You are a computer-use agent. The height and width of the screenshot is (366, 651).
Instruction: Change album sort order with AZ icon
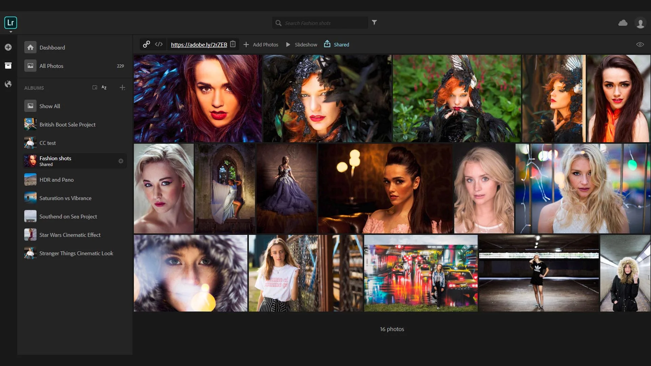click(x=104, y=88)
